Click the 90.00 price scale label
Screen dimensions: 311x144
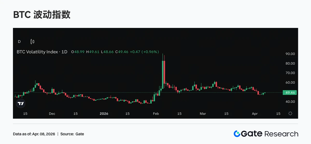coord(289,54)
